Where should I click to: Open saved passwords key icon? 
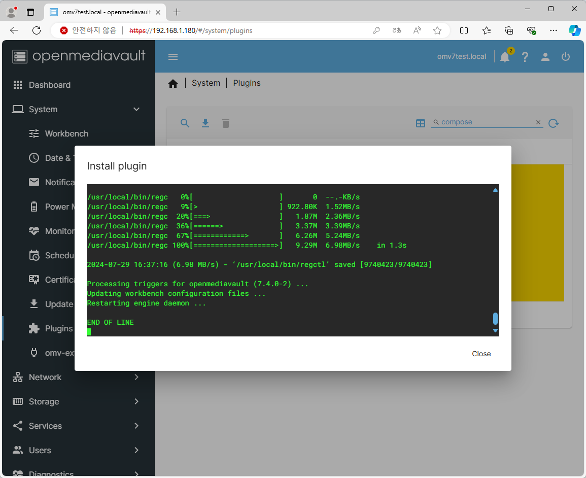pyautogui.click(x=376, y=30)
